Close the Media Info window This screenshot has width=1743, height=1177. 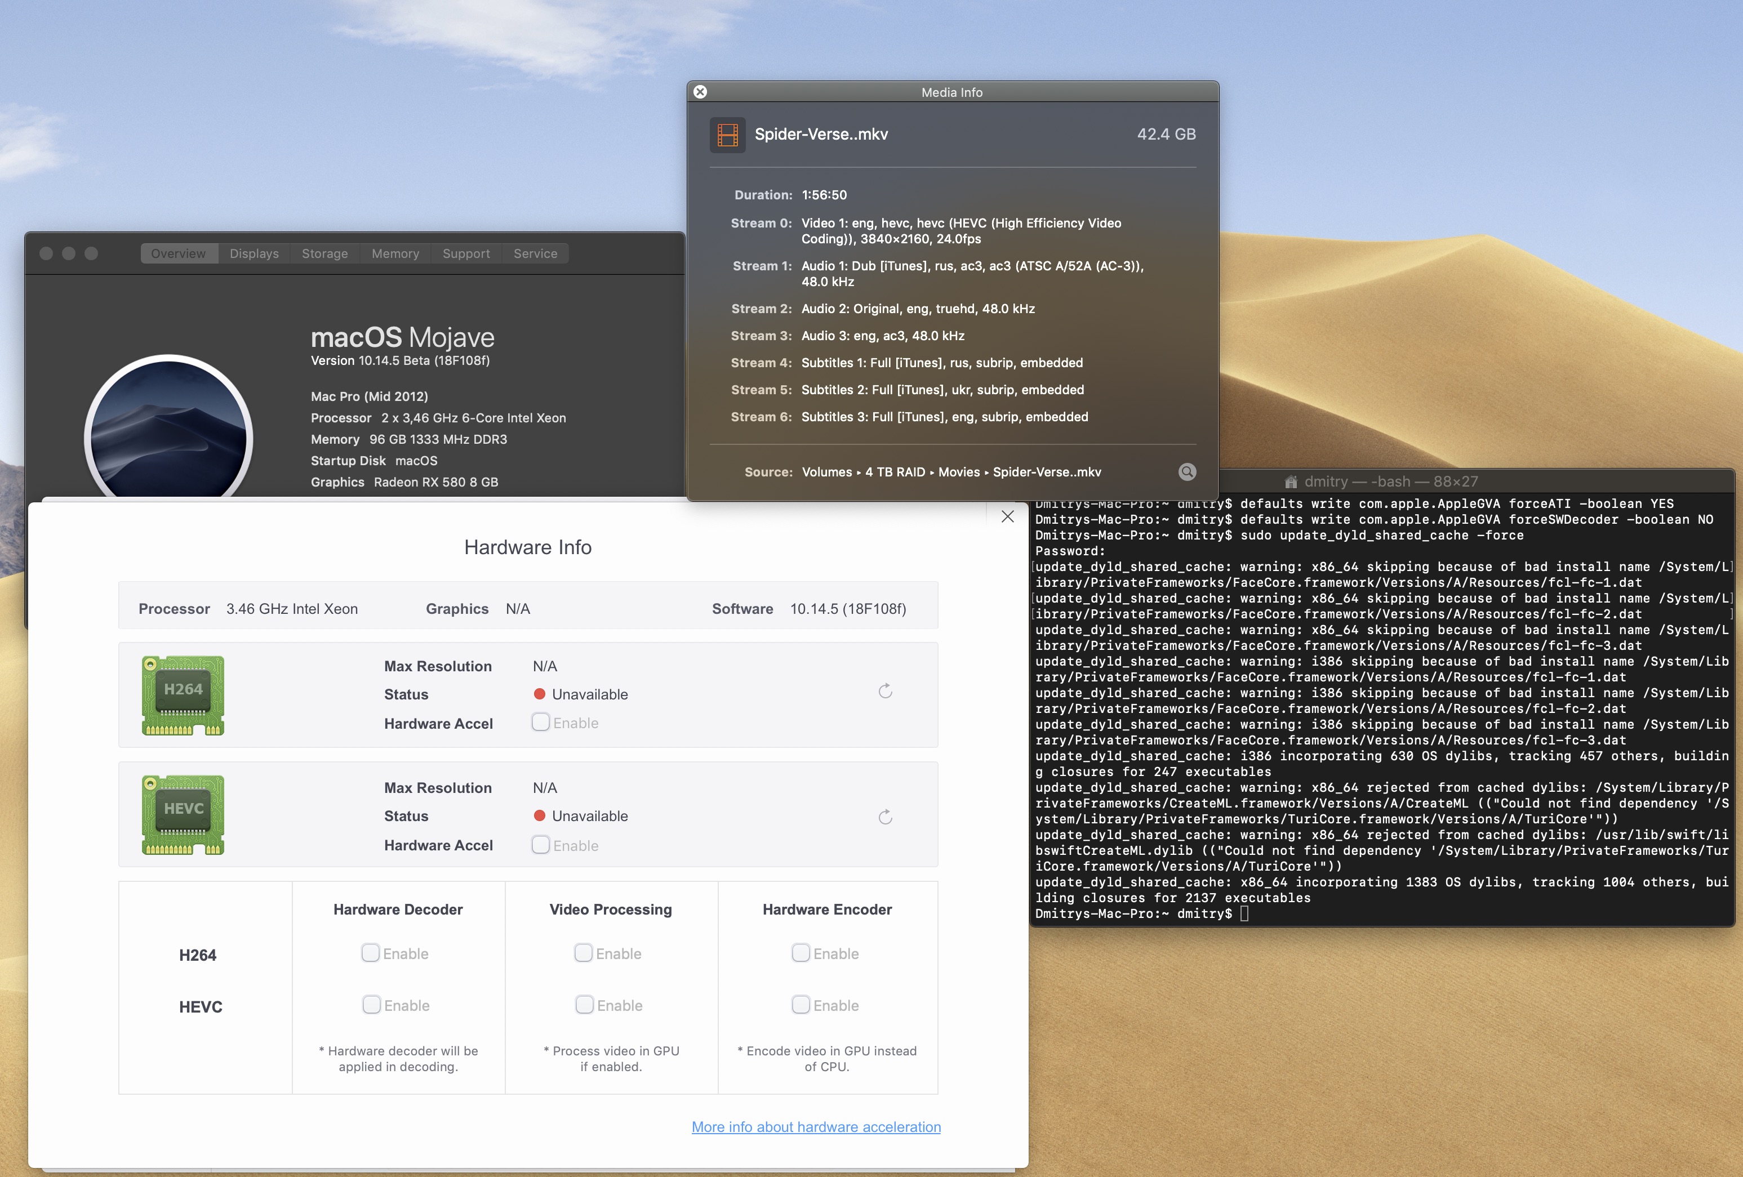click(x=700, y=91)
